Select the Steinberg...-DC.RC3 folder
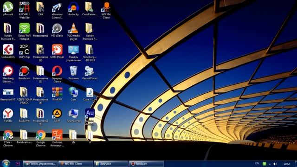 90,53
